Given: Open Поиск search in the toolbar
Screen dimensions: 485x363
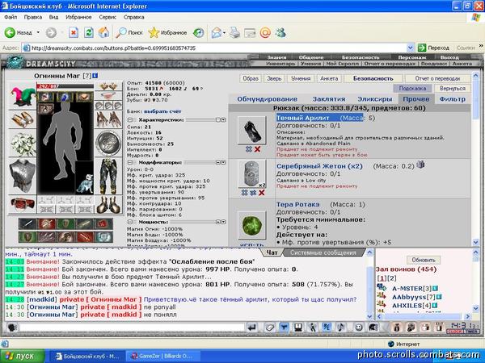Looking at the screenshot, I should [129, 32].
